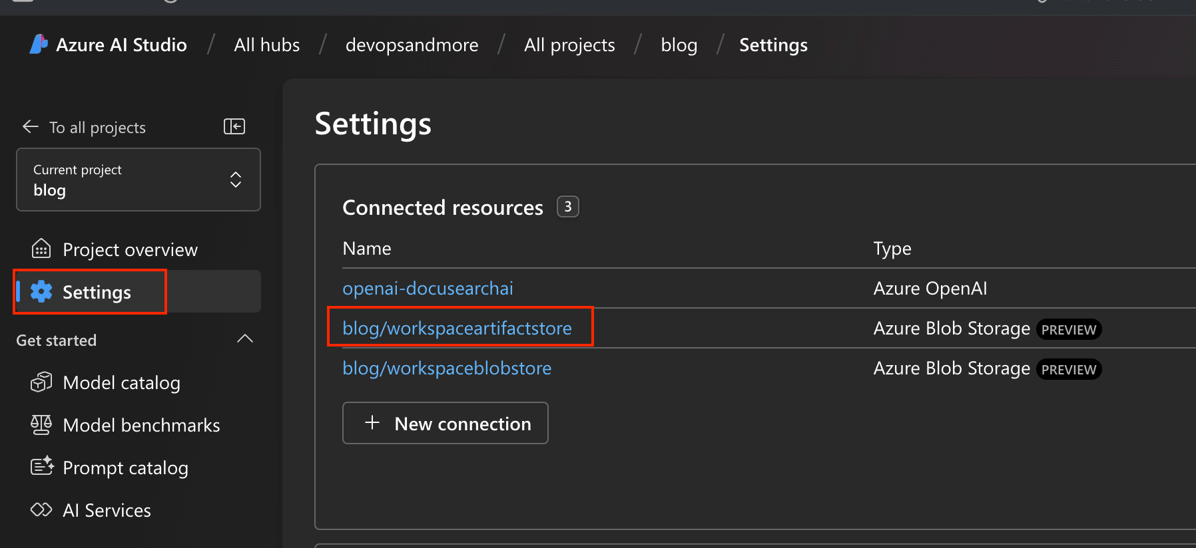Click the Project overview home icon
Image resolution: width=1196 pixels, height=548 pixels.
tap(41, 249)
